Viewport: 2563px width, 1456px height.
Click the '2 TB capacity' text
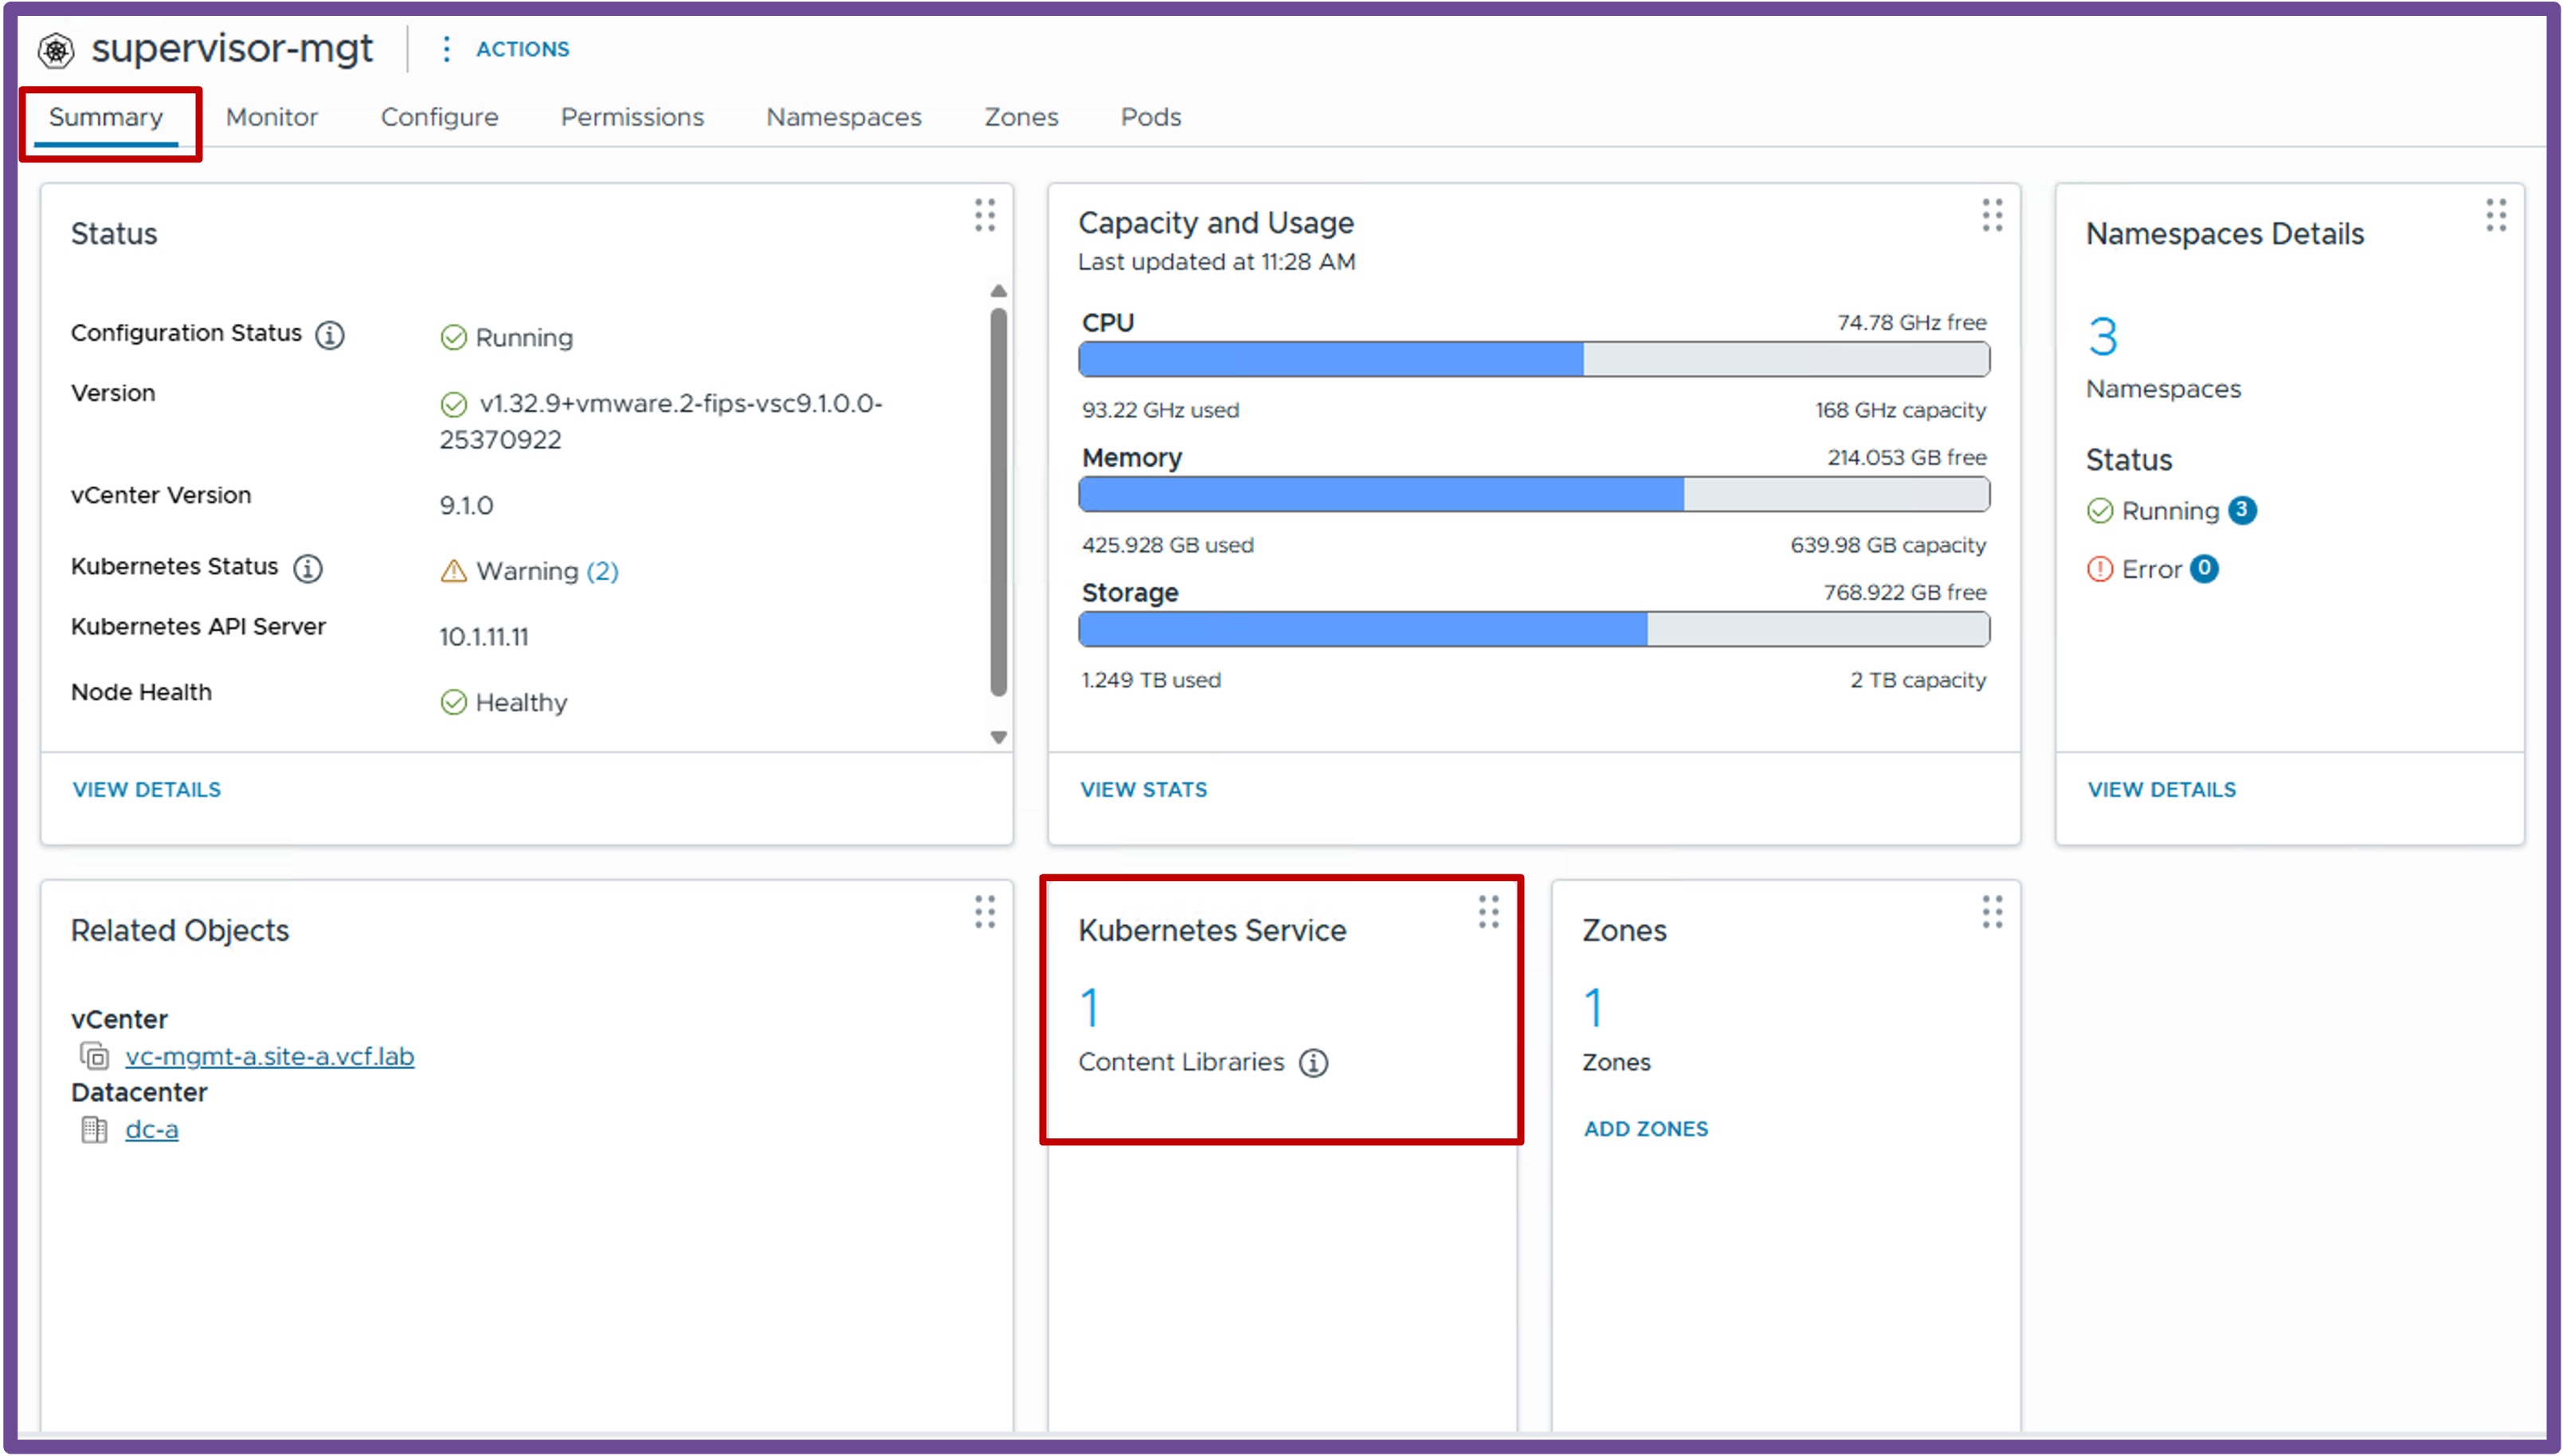[x=1918, y=680]
